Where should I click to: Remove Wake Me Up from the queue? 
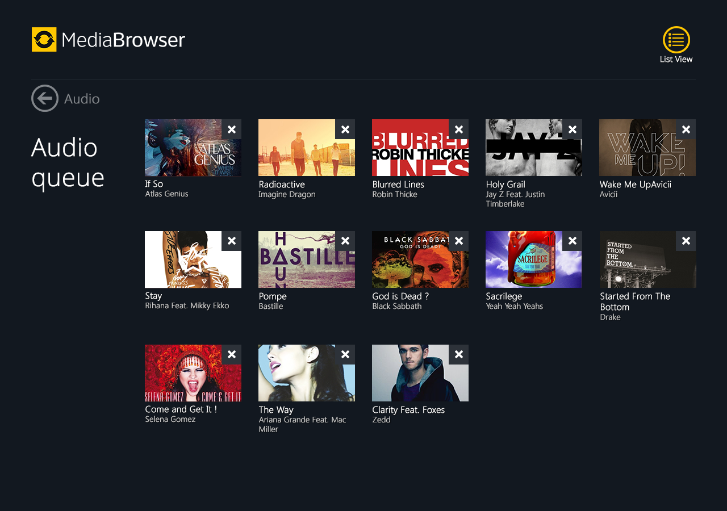click(x=686, y=129)
